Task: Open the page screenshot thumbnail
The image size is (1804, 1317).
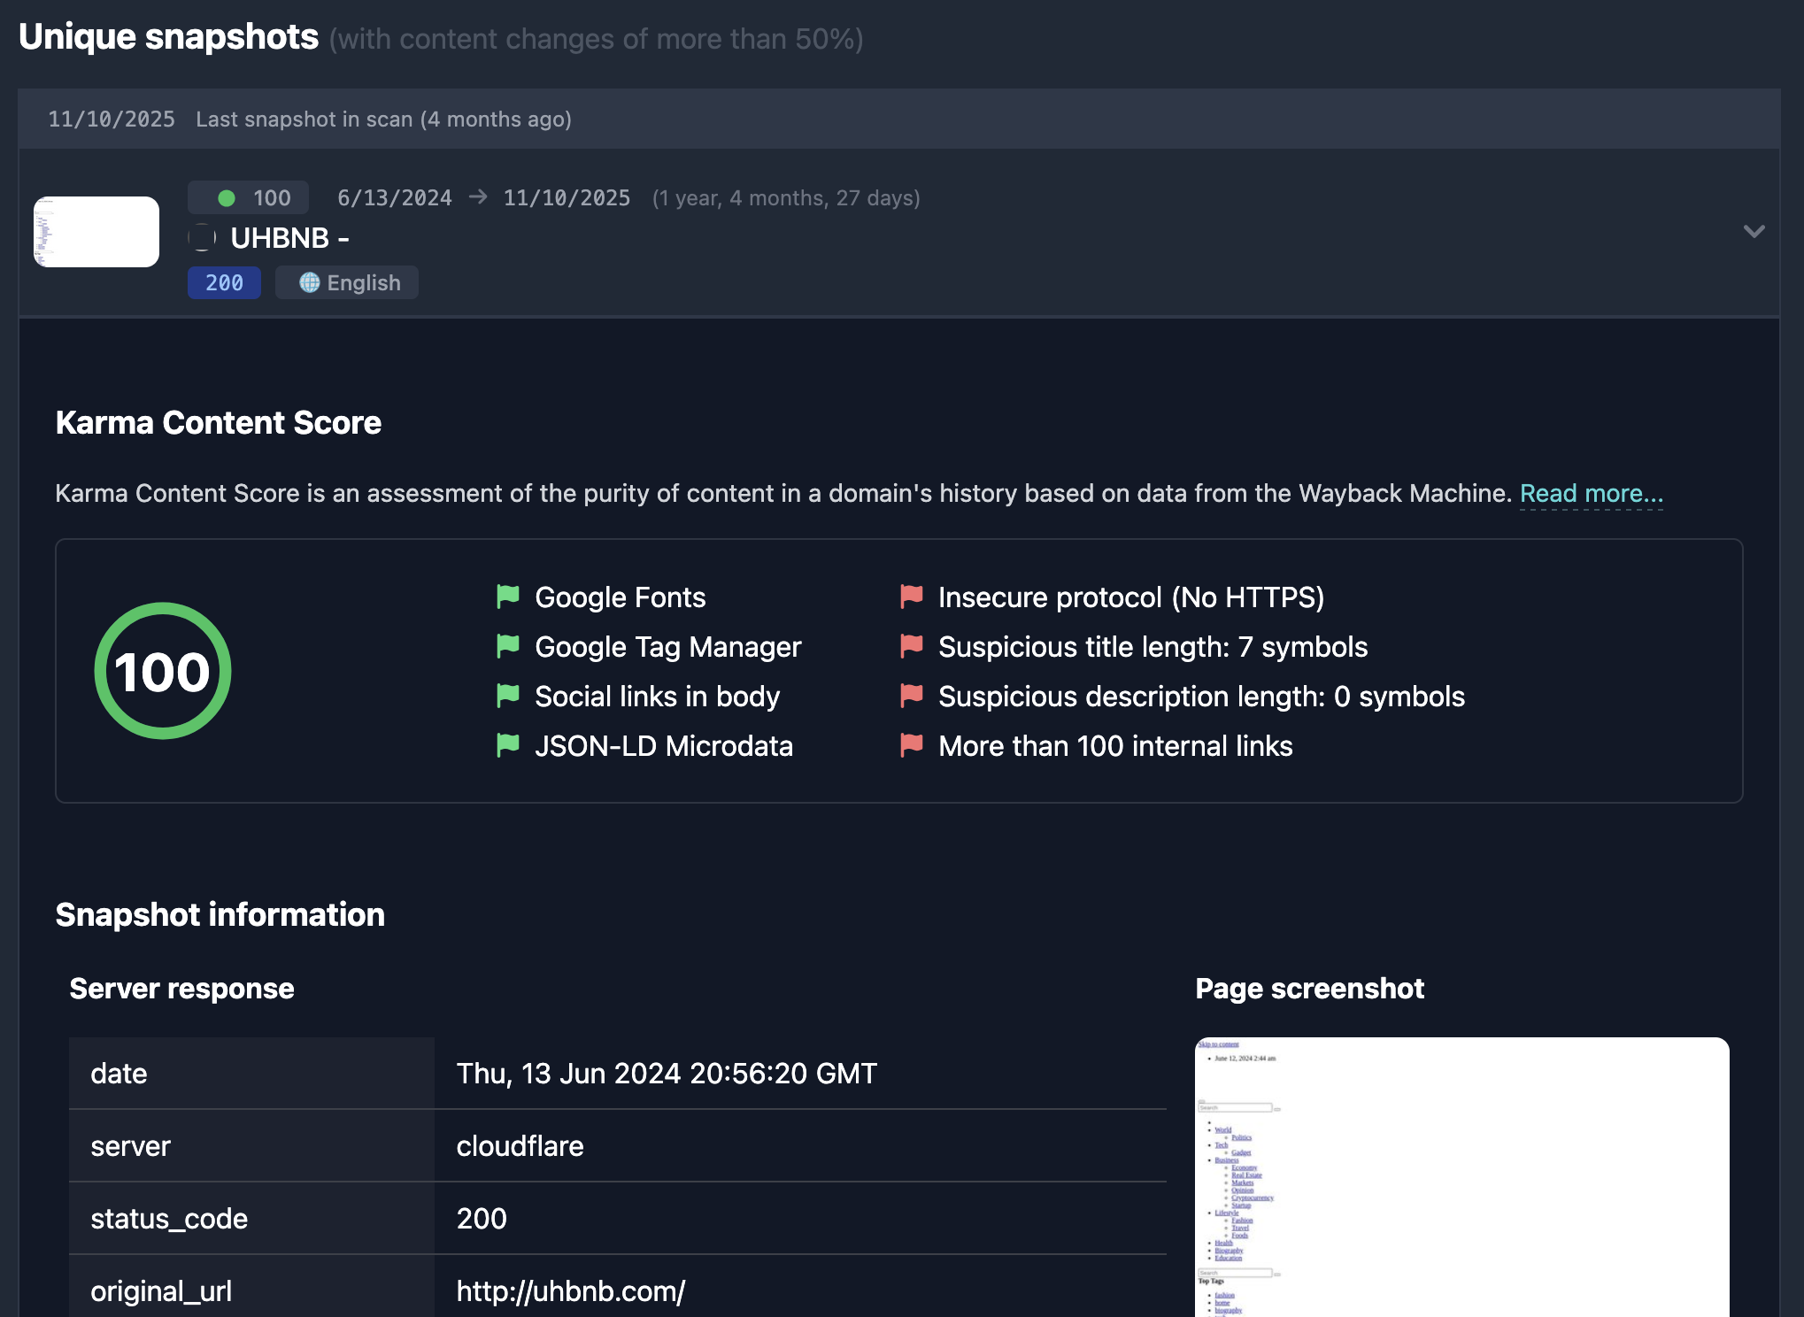Action: point(1462,1177)
